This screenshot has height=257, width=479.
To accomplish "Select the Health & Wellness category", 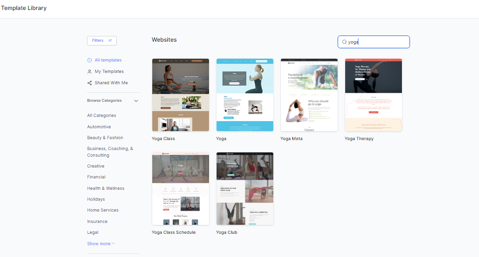I will [x=105, y=188].
